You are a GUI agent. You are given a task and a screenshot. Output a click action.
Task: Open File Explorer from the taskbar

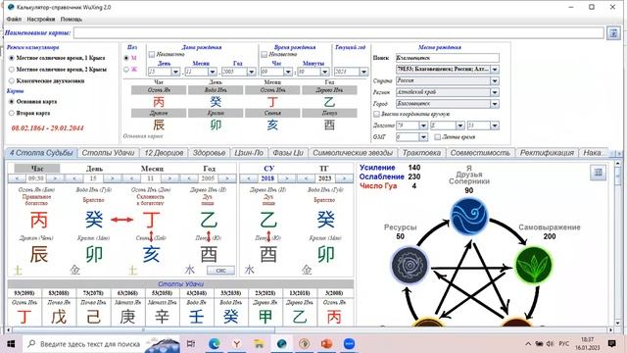259,344
